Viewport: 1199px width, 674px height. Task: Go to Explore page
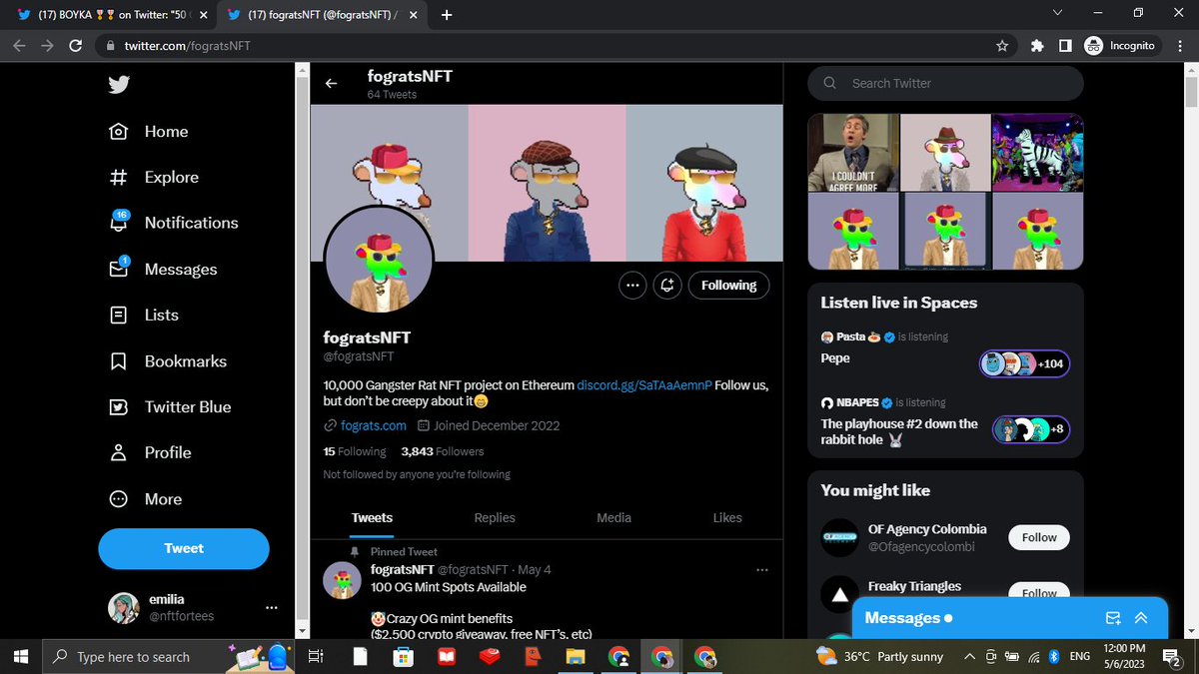click(x=154, y=178)
